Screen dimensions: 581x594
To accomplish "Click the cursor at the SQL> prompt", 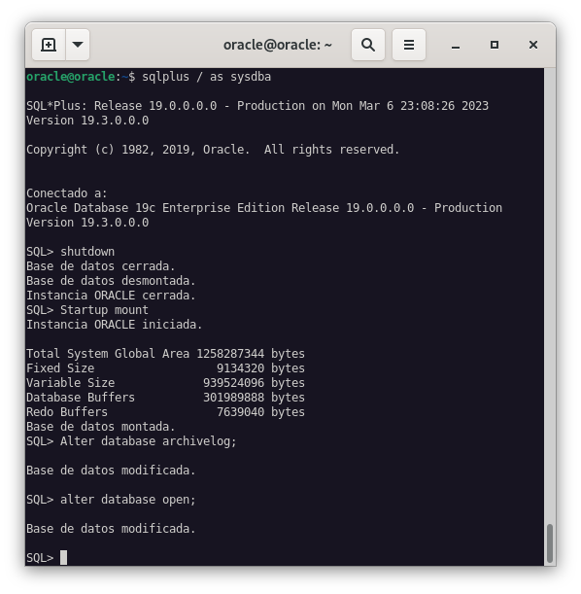I will pyautogui.click(x=63, y=557).
